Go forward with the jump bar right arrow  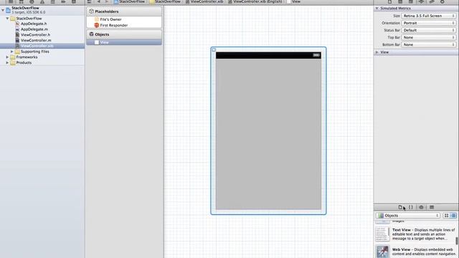107,1
